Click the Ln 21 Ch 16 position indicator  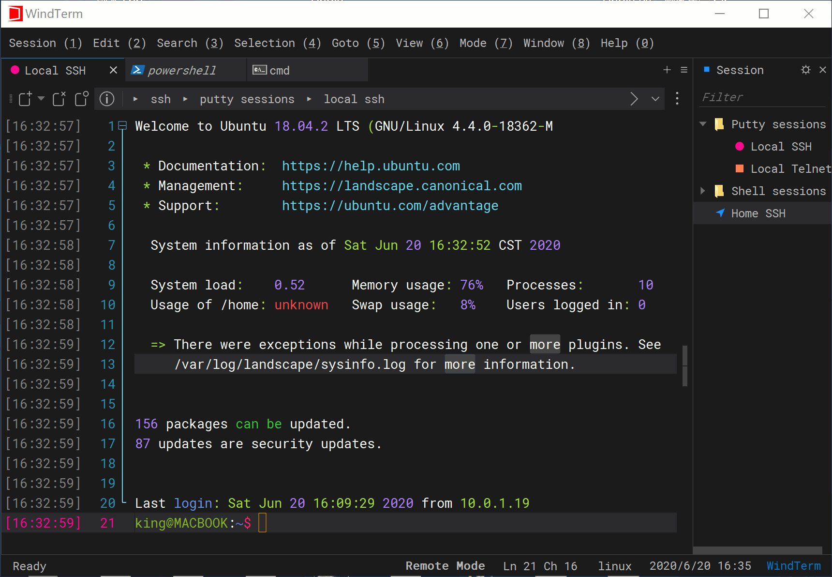pos(540,566)
